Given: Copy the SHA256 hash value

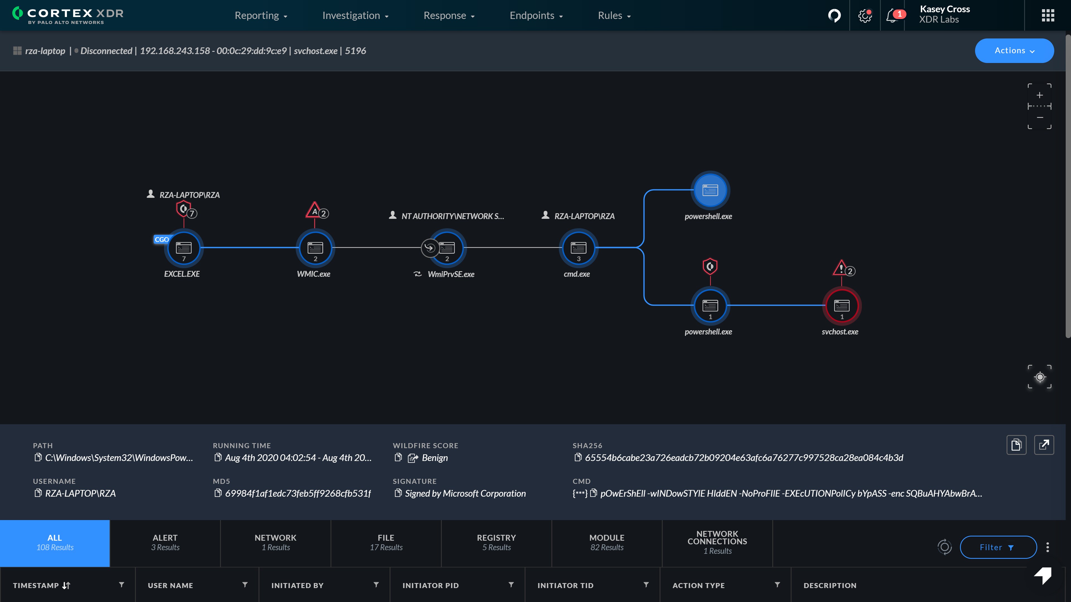Looking at the screenshot, I should [578, 457].
